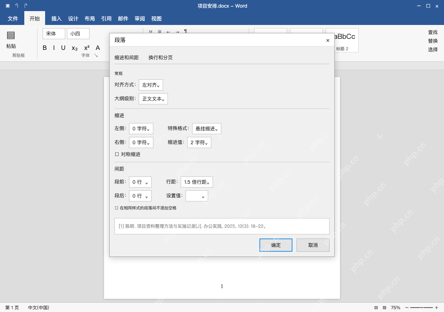Viewport: 444px width, 312px height.
Task: Click the 取消 button
Action: [x=313, y=245]
